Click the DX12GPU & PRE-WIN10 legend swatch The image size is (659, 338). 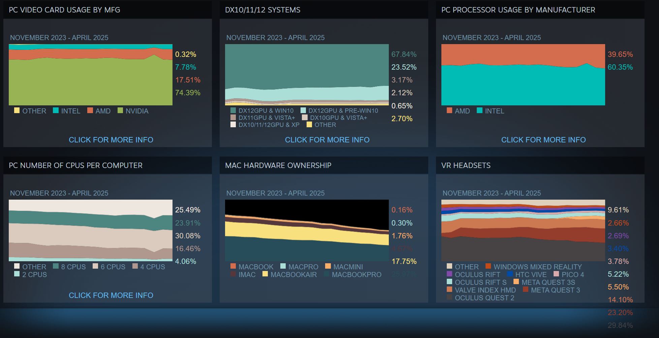click(x=303, y=110)
